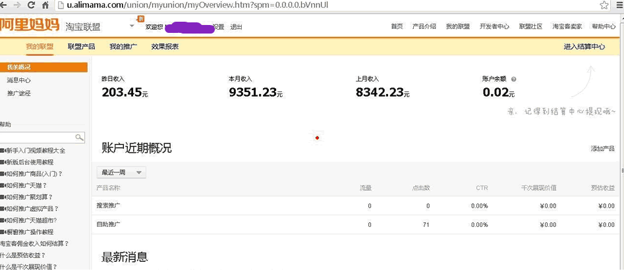Open 消息中心 in the left sidebar

[19, 80]
